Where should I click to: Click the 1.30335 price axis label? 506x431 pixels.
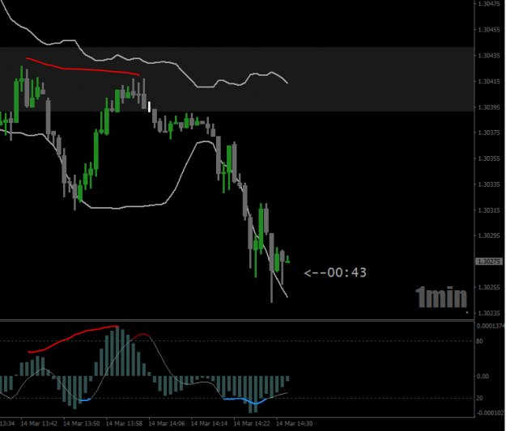(x=489, y=184)
